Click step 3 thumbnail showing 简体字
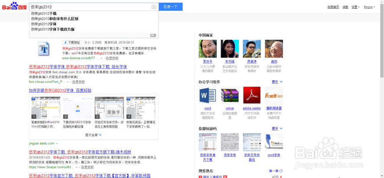The width and height of the screenshot is (384, 178). click(x=109, y=108)
